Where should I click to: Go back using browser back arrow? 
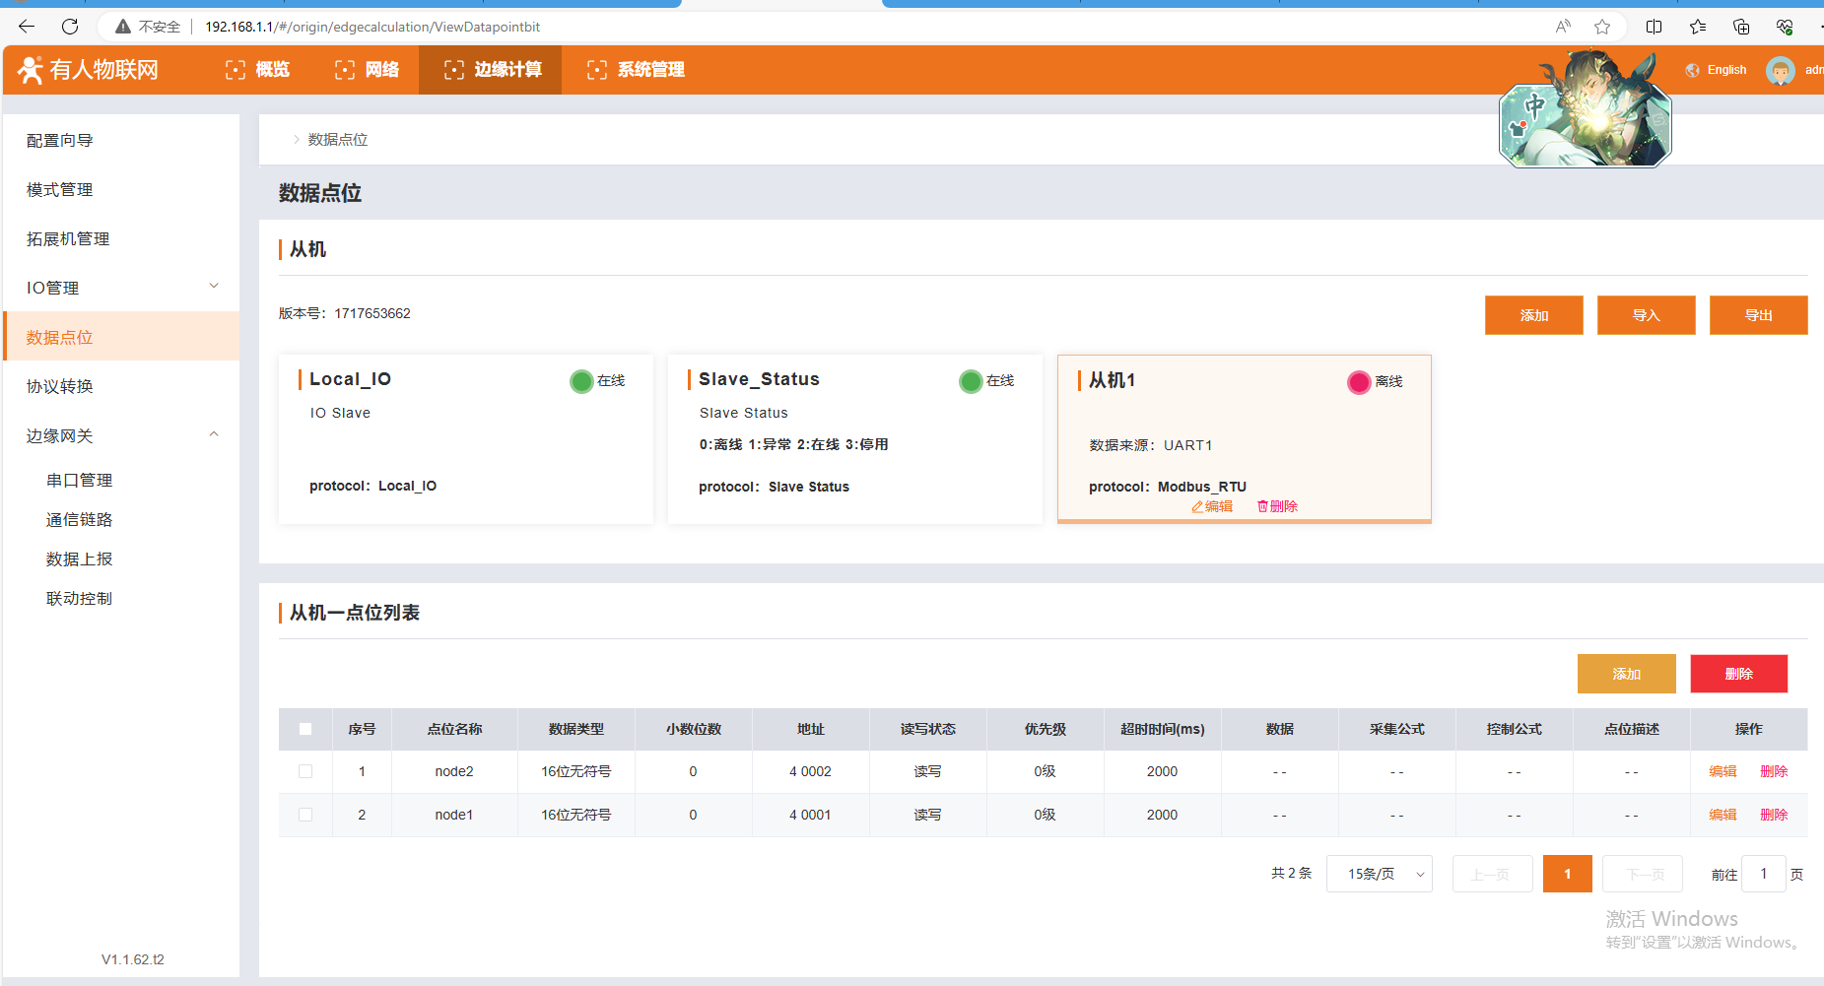27,27
